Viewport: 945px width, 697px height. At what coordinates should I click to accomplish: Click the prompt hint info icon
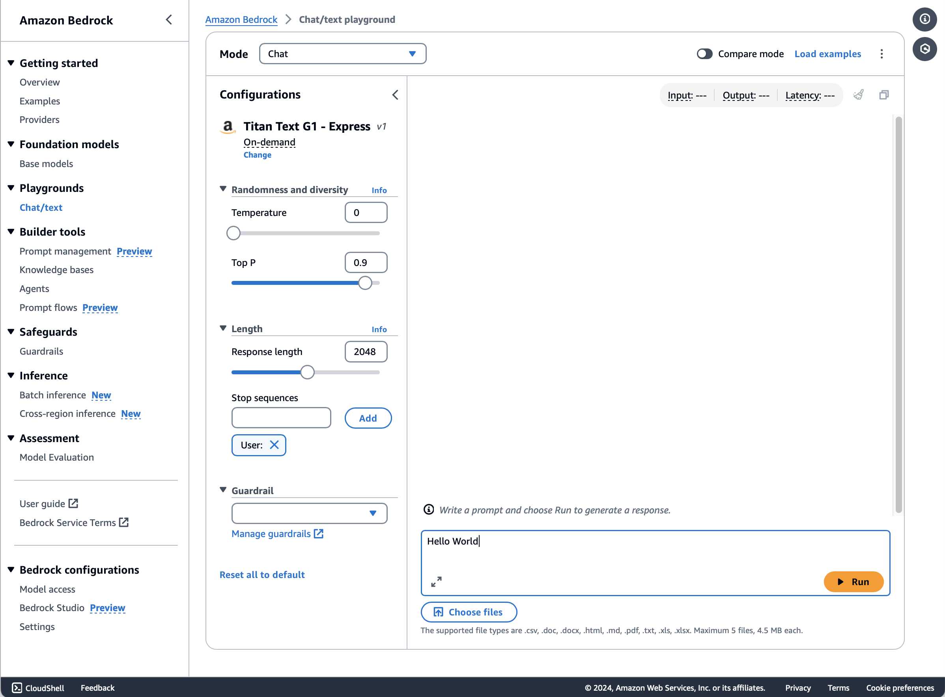point(429,510)
